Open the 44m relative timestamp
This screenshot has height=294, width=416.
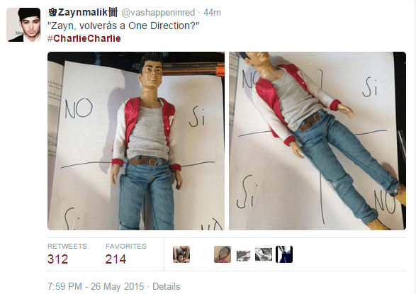[x=212, y=13]
